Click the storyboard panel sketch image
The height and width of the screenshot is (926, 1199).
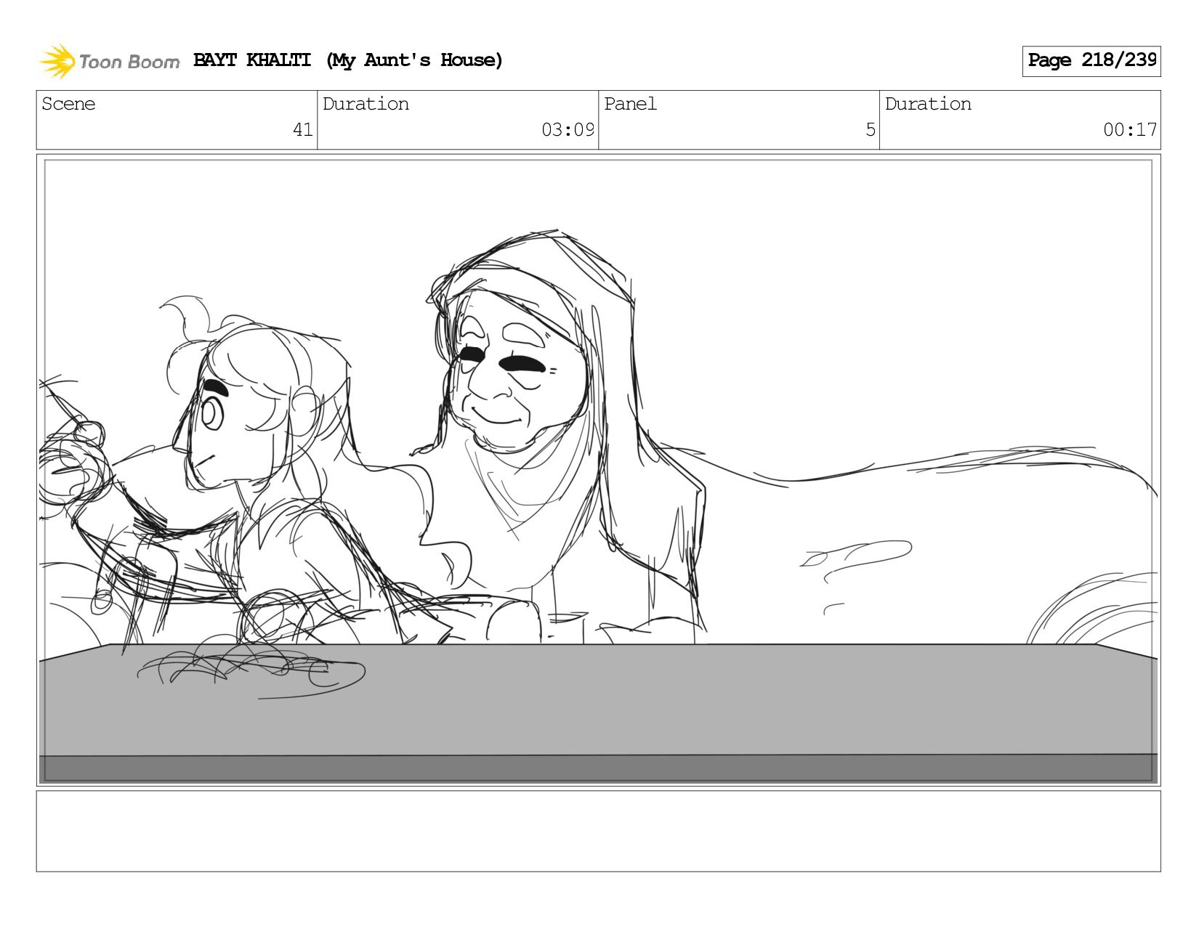599,470
